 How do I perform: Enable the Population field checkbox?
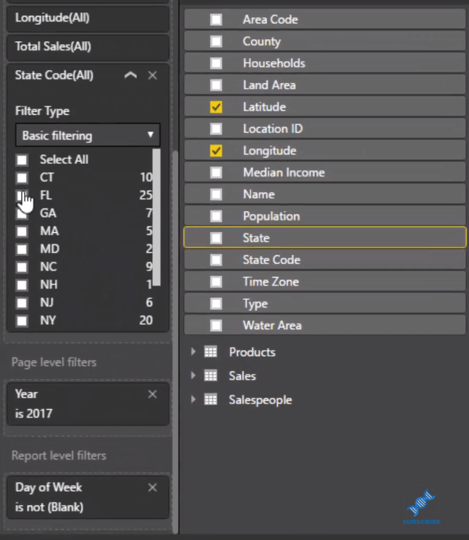(x=216, y=216)
